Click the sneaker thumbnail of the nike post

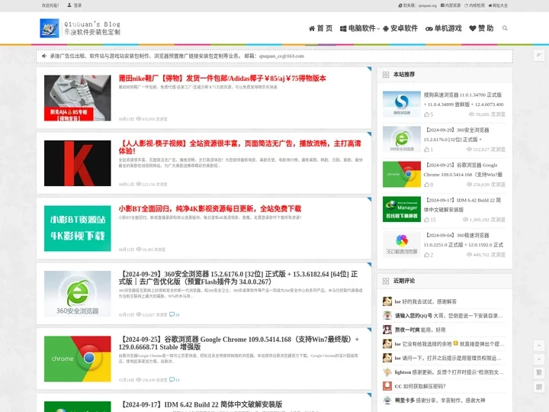pyautogui.click(x=77, y=98)
